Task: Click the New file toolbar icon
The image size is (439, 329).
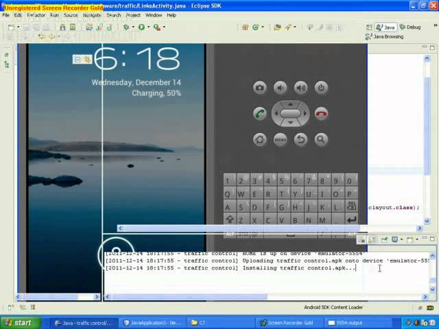Action: 11,27
